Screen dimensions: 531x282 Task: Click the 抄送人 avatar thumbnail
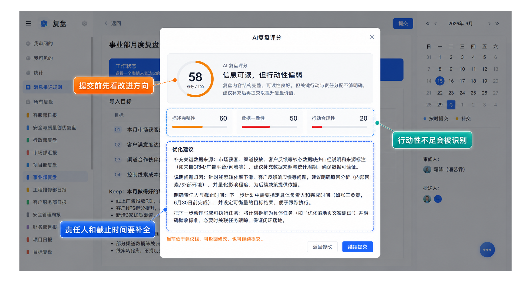[x=427, y=199]
